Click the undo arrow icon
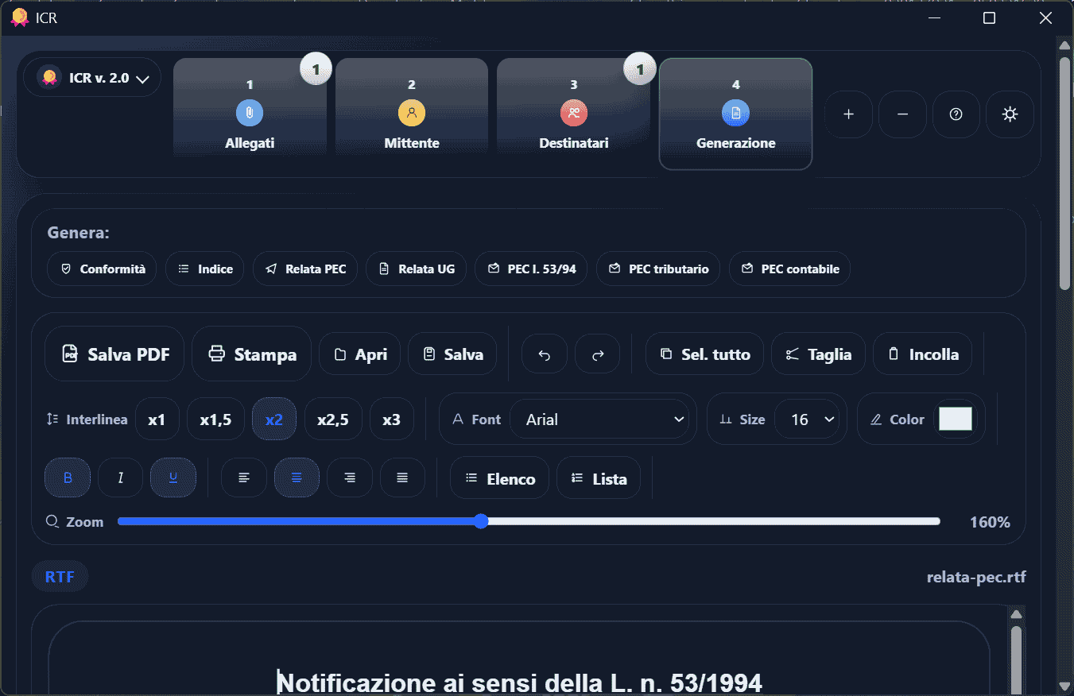 545,354
